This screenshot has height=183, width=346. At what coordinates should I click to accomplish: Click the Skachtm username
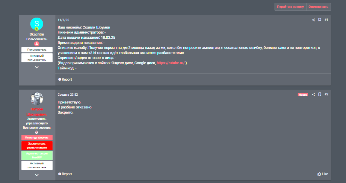pos(37,35)
